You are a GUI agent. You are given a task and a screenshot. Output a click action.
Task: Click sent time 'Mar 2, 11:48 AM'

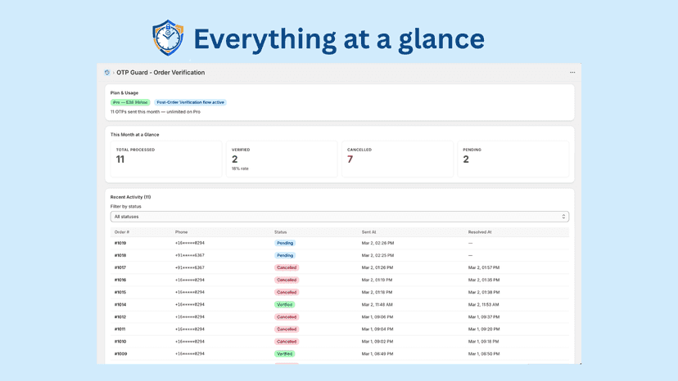(377, 304)
